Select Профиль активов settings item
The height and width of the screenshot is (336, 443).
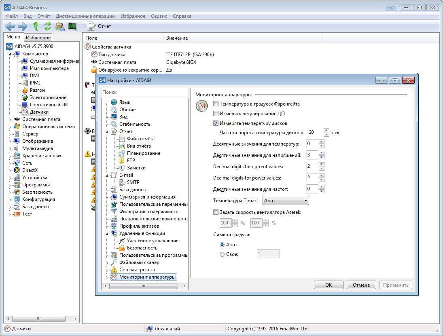click(x=139, y=226)
